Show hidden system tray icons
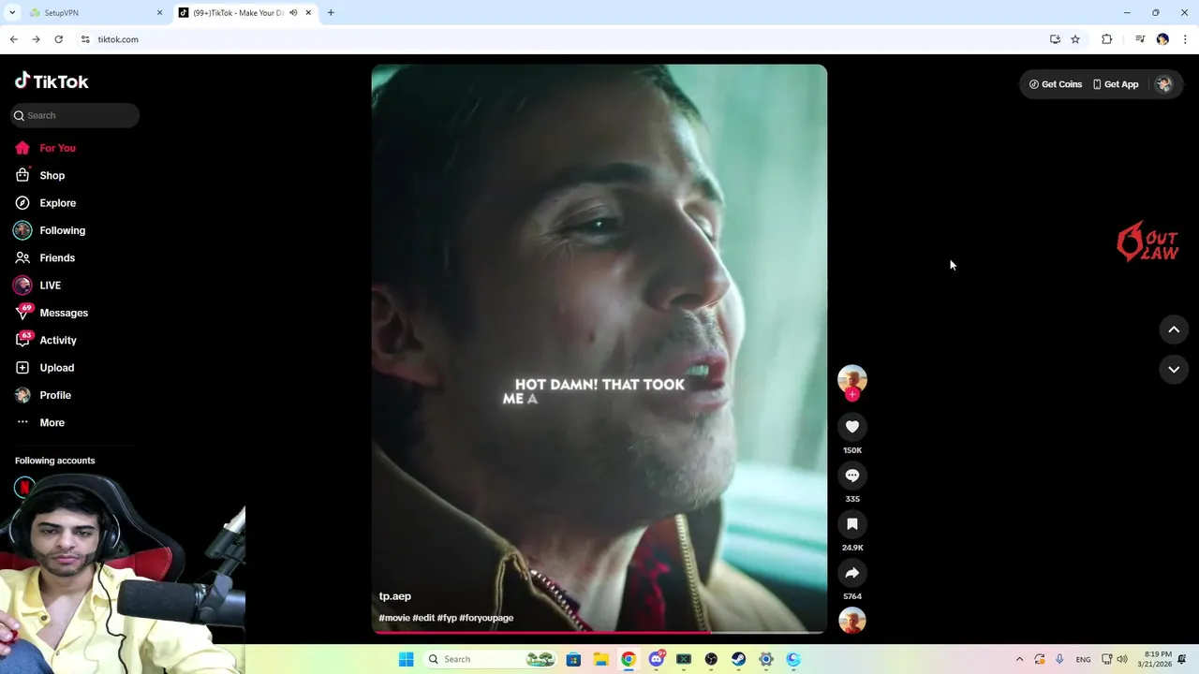 (x=1019, y=659)
